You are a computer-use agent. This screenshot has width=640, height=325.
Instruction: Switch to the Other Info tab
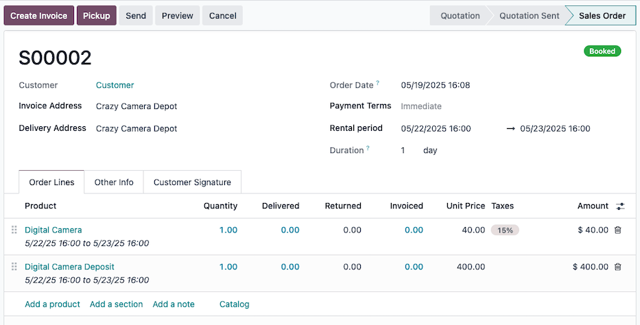click(114, 182)
